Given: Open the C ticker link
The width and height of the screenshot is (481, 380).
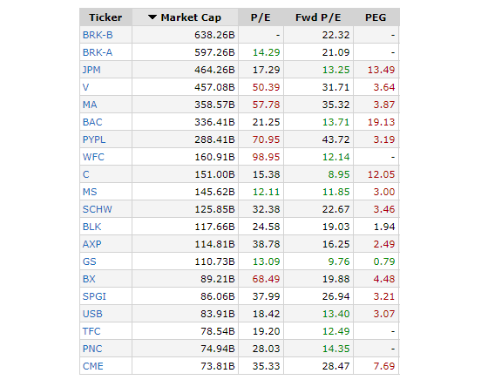Looking at the screenshot, I should (86, 174).
